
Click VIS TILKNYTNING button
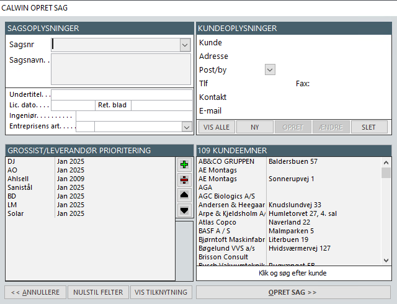point(161,292)
